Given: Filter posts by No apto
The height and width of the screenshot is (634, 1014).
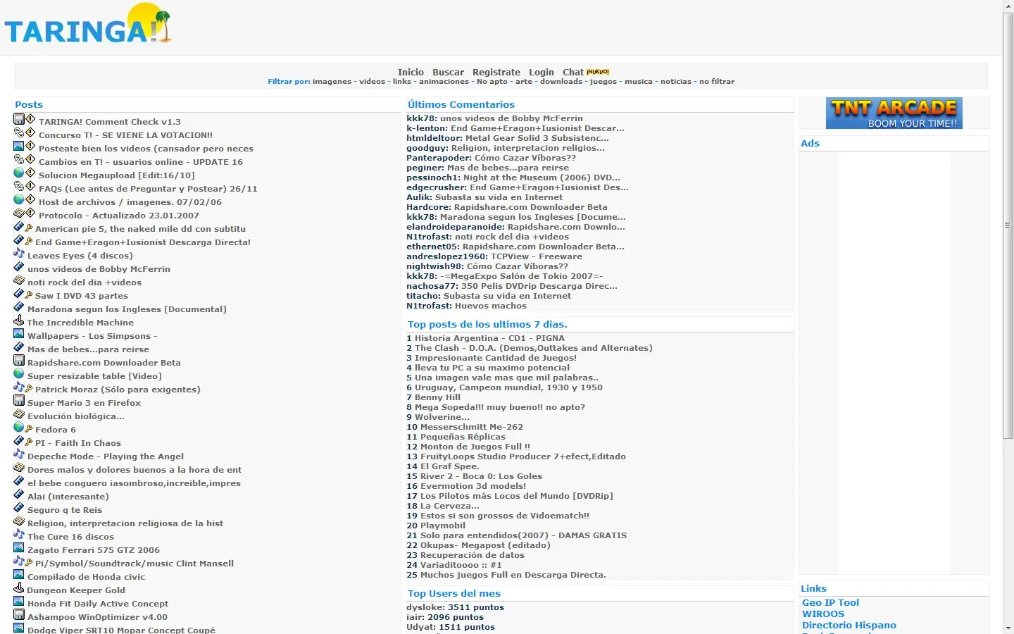Looking at the screenshot, I should (x=492, y=82).
